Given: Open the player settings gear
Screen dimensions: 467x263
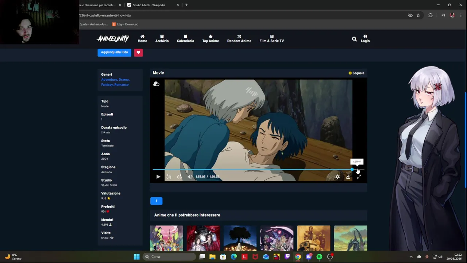Looking at the screenshot, I should [337, 177].
